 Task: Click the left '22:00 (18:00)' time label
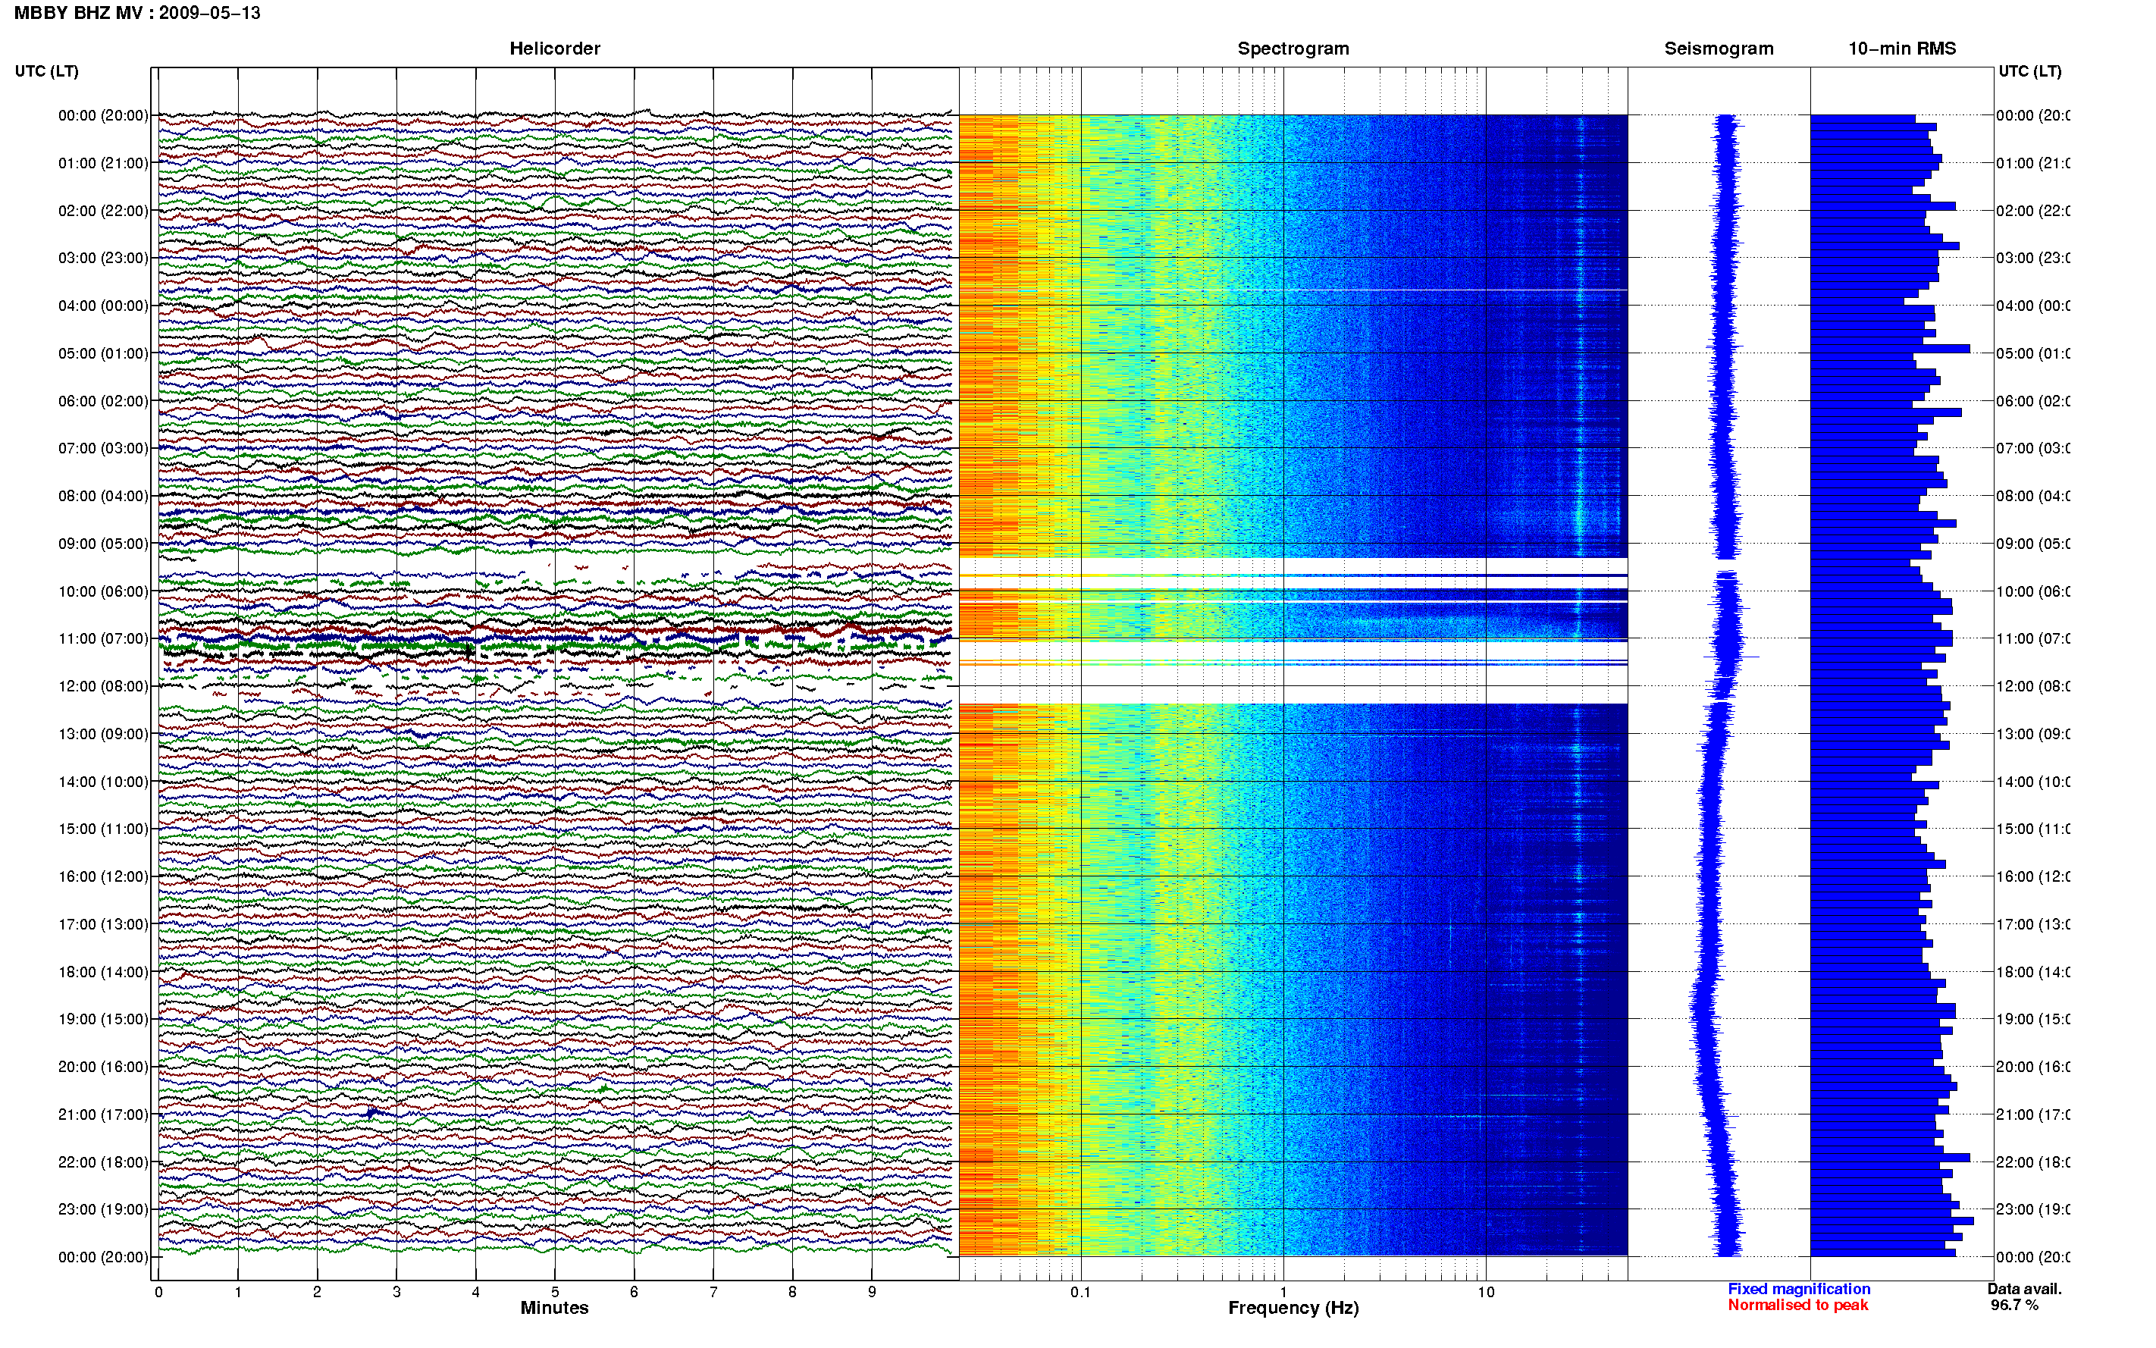click(103, 1162)
